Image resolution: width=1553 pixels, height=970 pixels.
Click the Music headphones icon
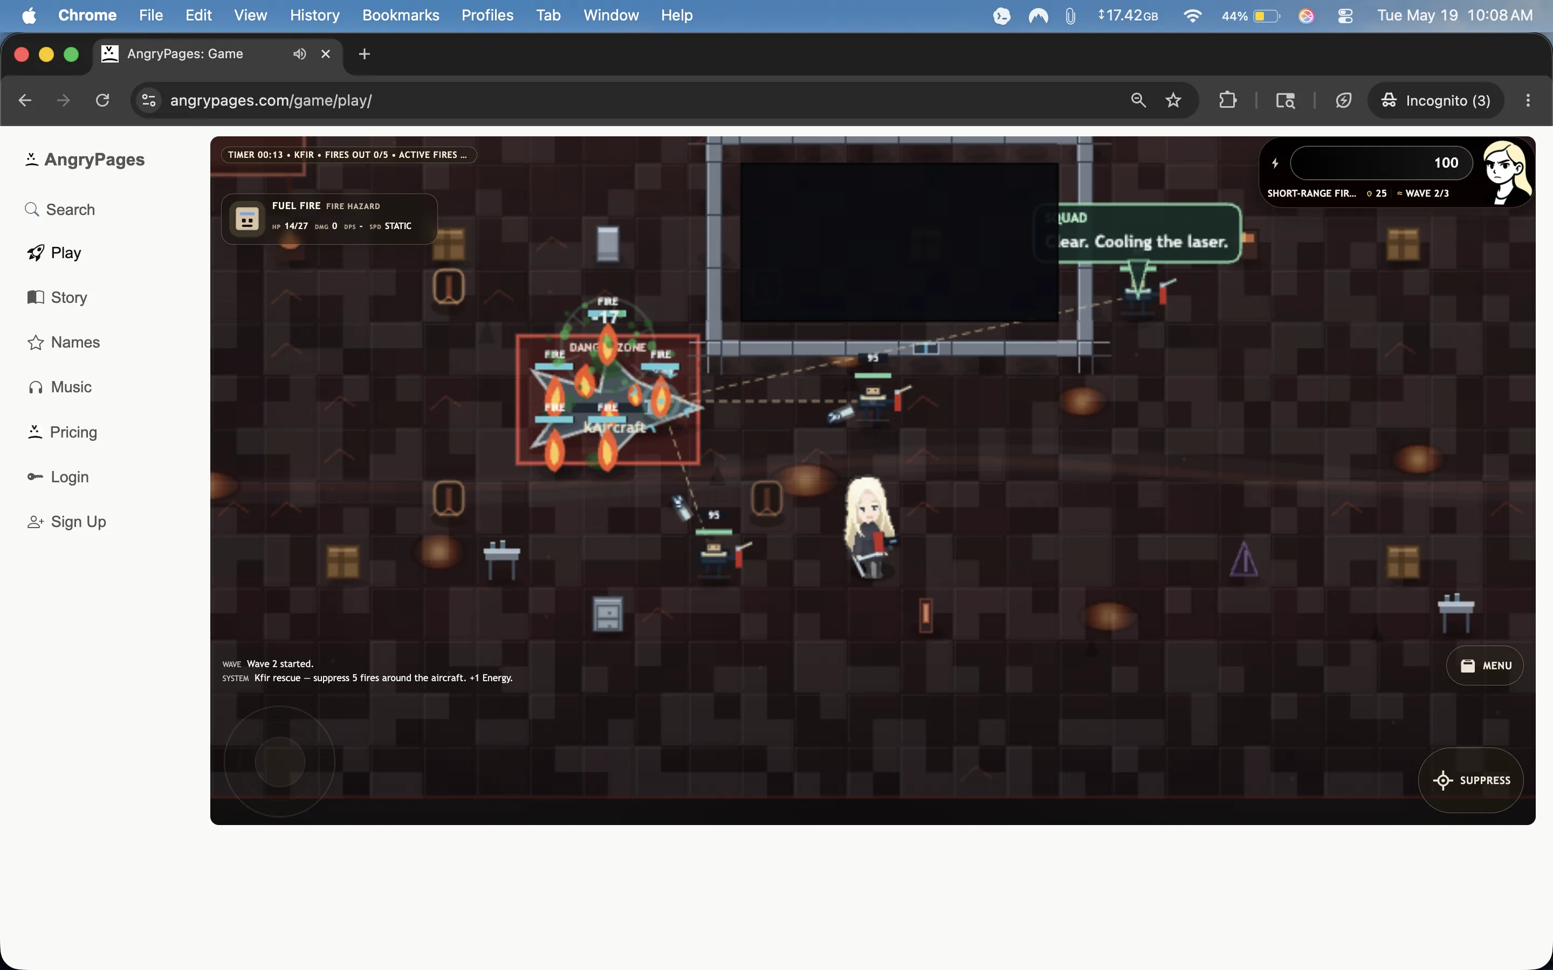tap(36, 387)
